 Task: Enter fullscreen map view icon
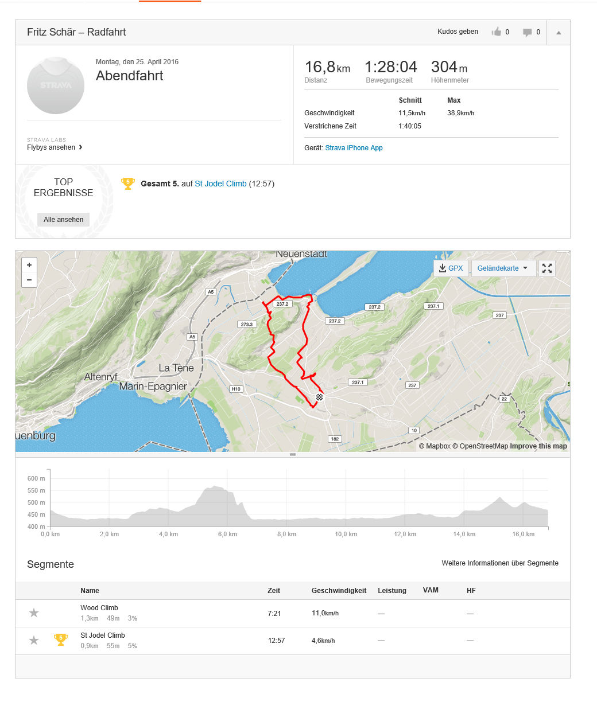(x=547, y=268)
